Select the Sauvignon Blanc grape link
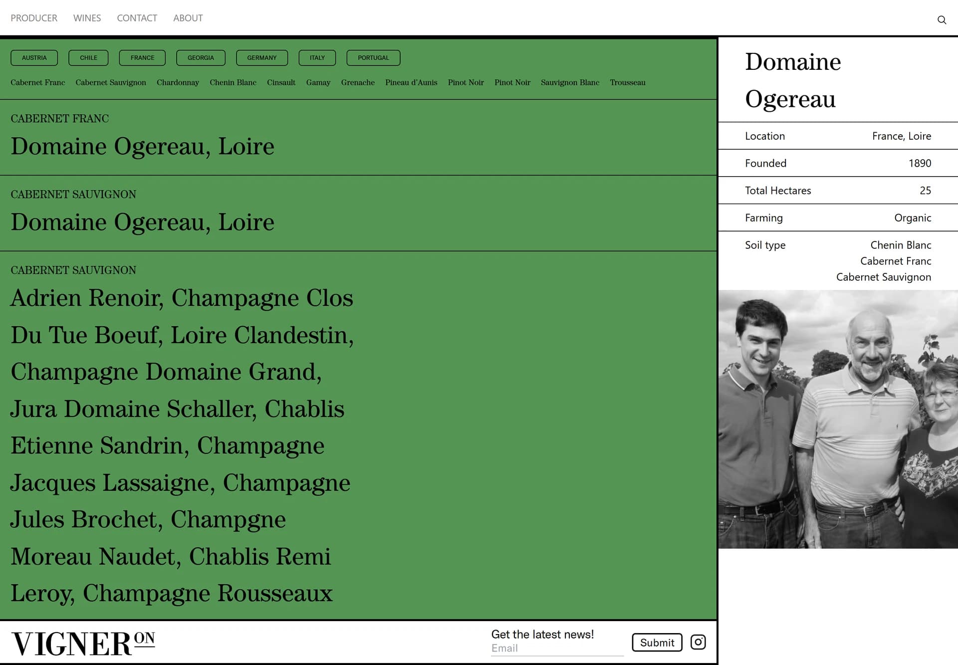This screenshot has width=958, height=665. (570, 82)
